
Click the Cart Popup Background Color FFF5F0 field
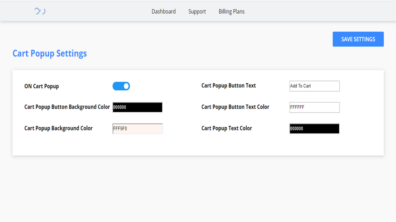138,129
